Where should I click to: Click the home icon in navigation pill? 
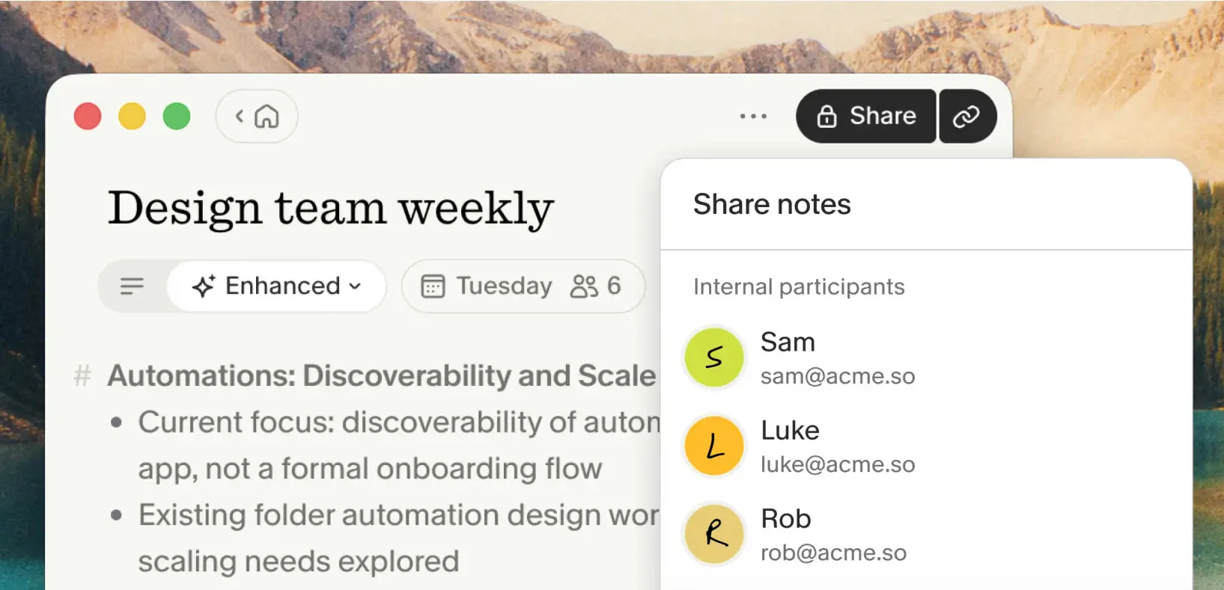click(267, 117)
